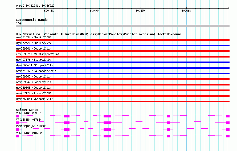Select the red dgv4564n54 loss bar
The height and width of the screenshot is (151, 237).
[122, 101]
